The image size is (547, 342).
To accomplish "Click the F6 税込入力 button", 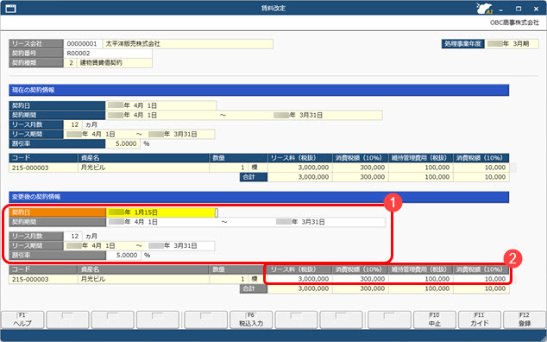I will 251,320.
